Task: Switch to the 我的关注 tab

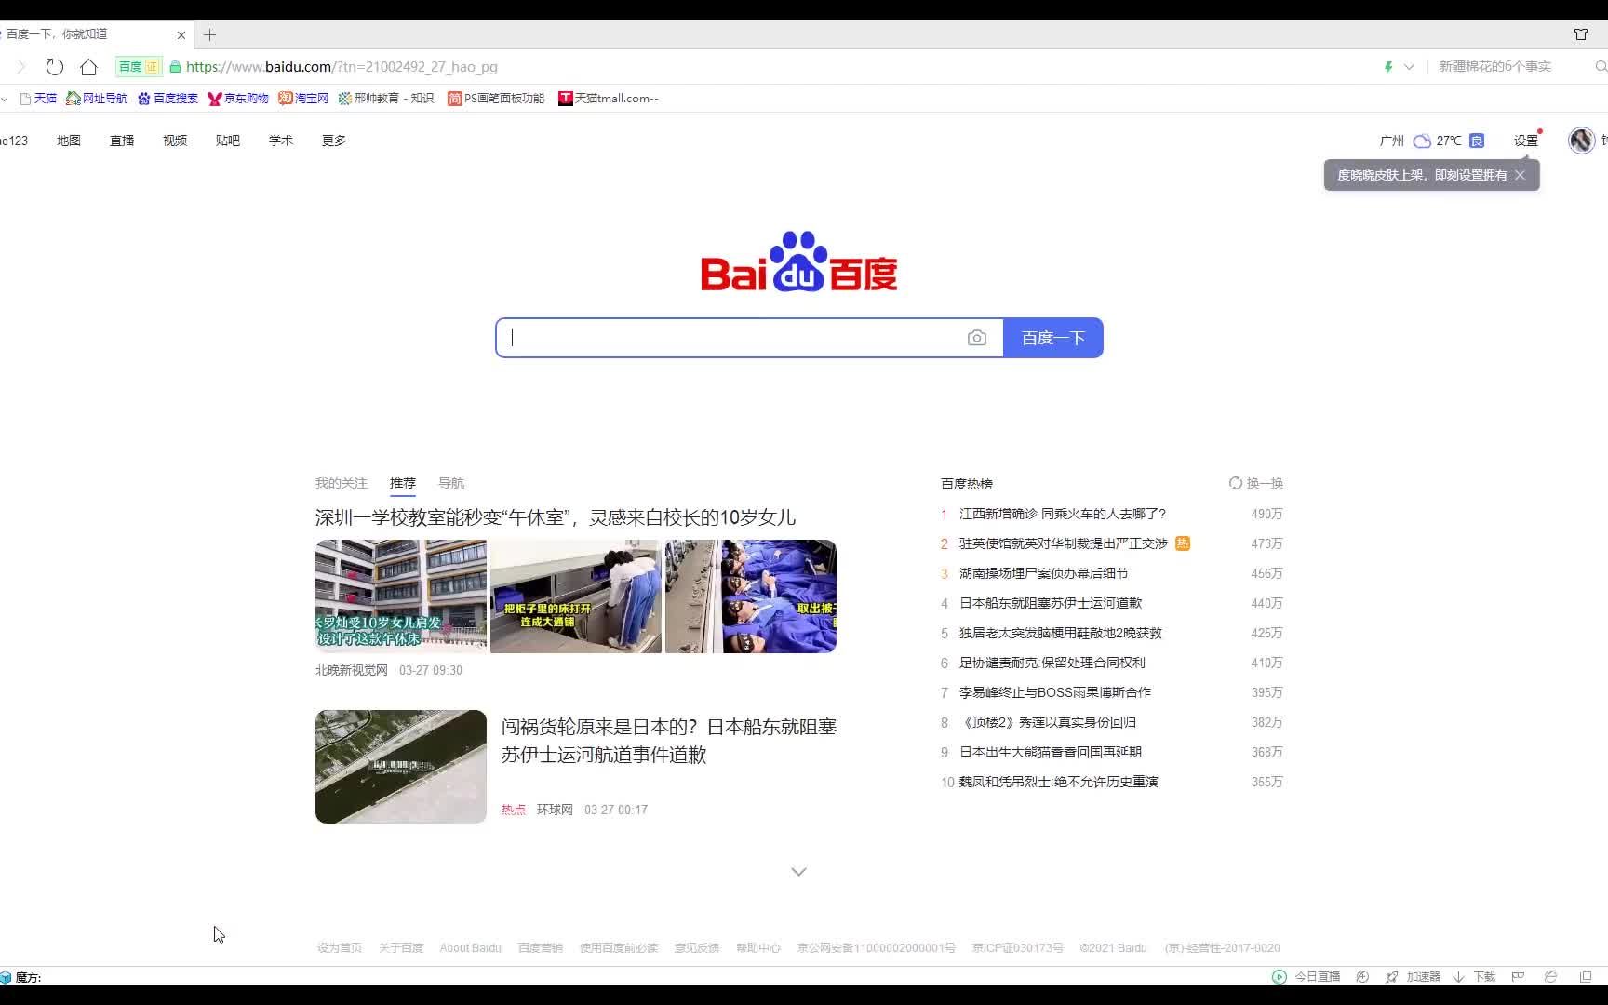Action: (x=342, y=483)
